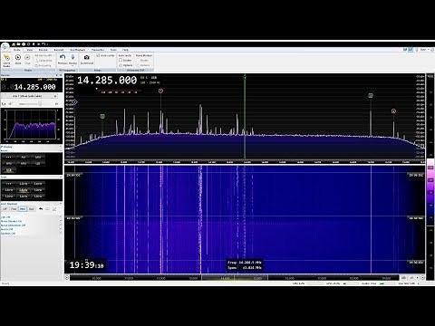Click the Freq / Span info box
Screen dimensions: 435x326
[x=245, y=265]
